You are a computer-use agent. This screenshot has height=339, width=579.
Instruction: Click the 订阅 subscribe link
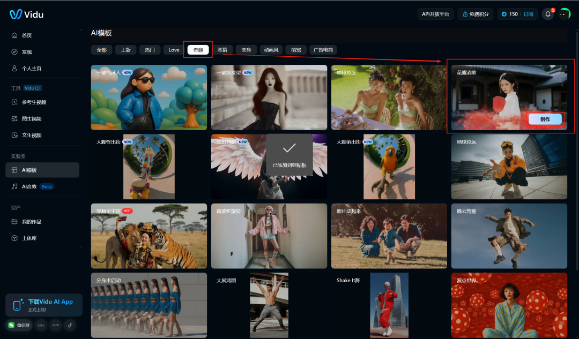pos(528,14)
